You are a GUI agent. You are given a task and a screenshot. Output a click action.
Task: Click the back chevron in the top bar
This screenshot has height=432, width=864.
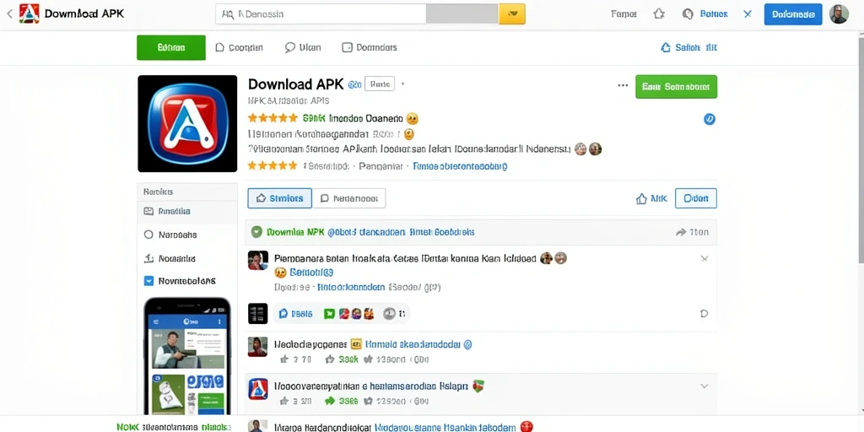(9, 13)
